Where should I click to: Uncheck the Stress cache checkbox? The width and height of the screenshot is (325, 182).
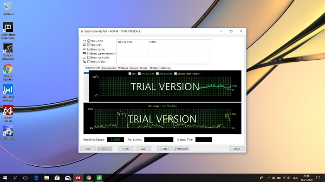click(x=89, y=49)
